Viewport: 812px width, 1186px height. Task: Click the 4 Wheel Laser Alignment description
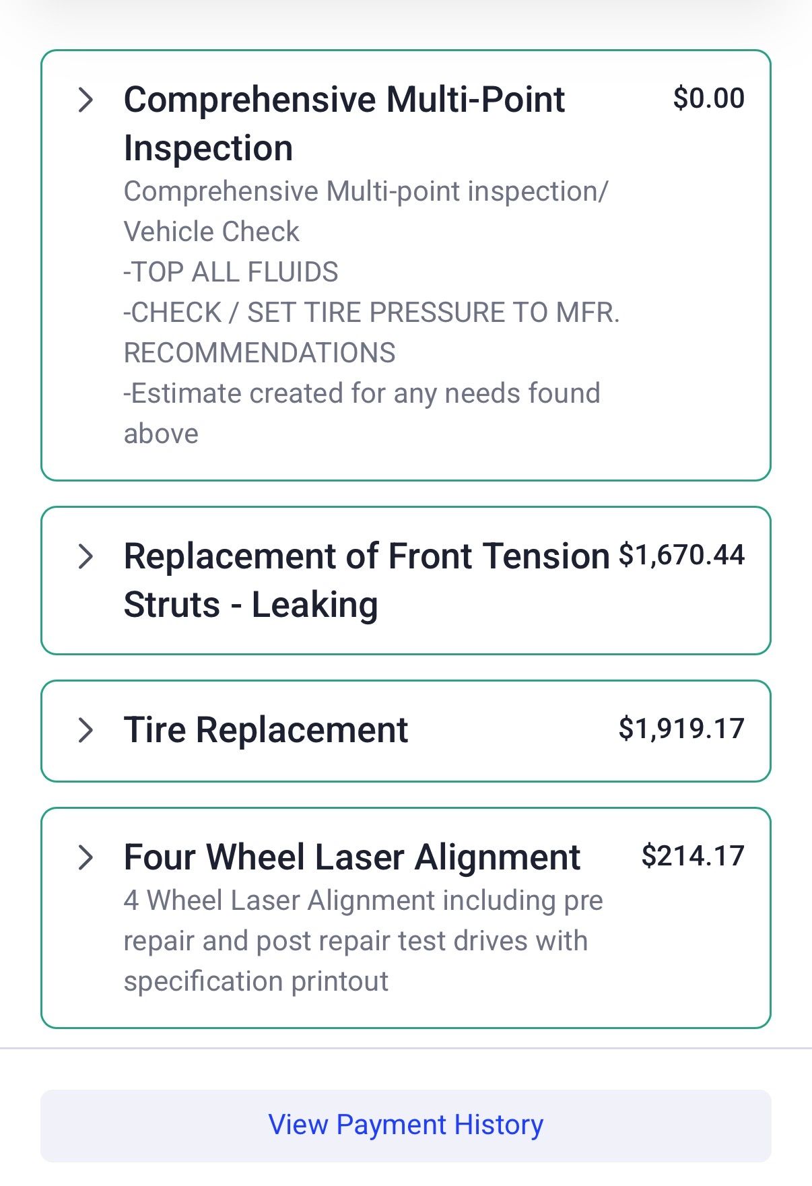tap(364, 941)
